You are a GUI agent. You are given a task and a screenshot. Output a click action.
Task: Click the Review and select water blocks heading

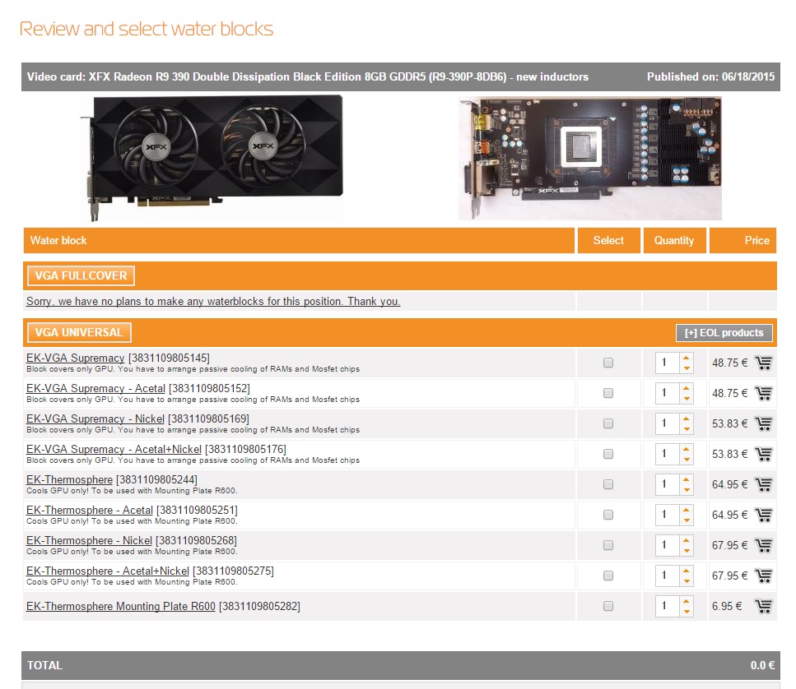(147, 29)
